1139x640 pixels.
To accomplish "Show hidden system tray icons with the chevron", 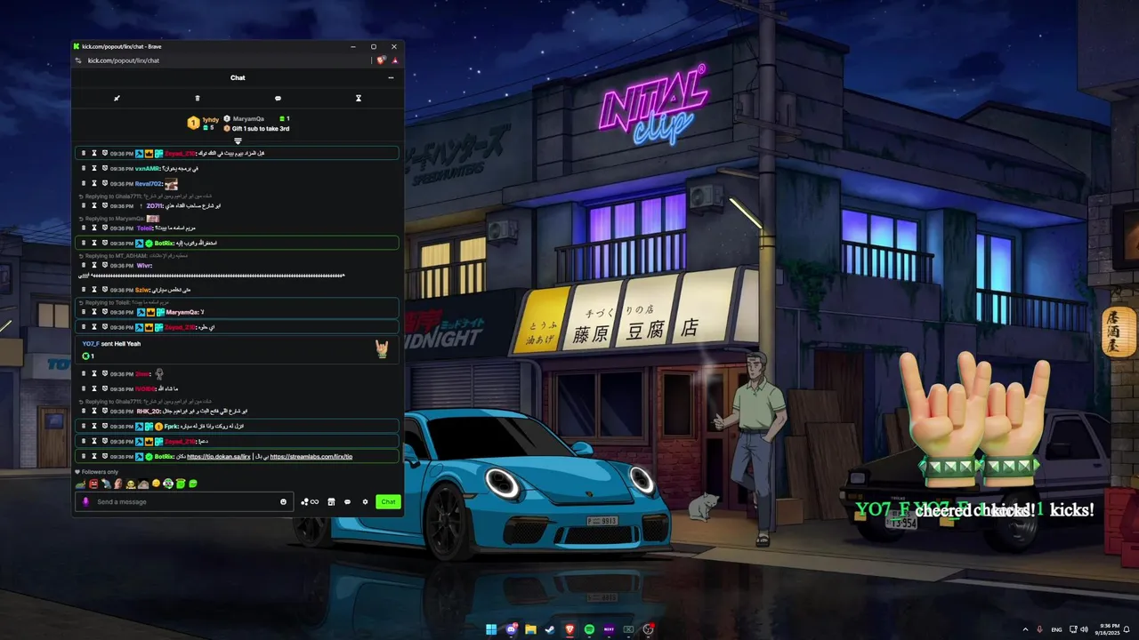I will coord(1024,629).
